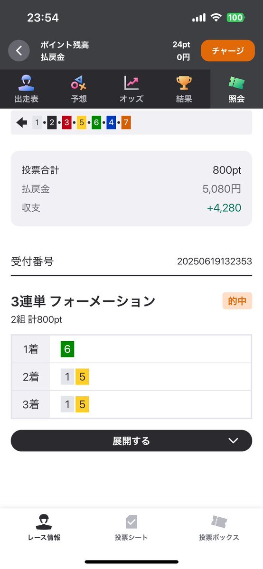Viewport: 263px width, 569px height.
Task: Tap the orange 7 in number strip
Action: coord(126,122)
